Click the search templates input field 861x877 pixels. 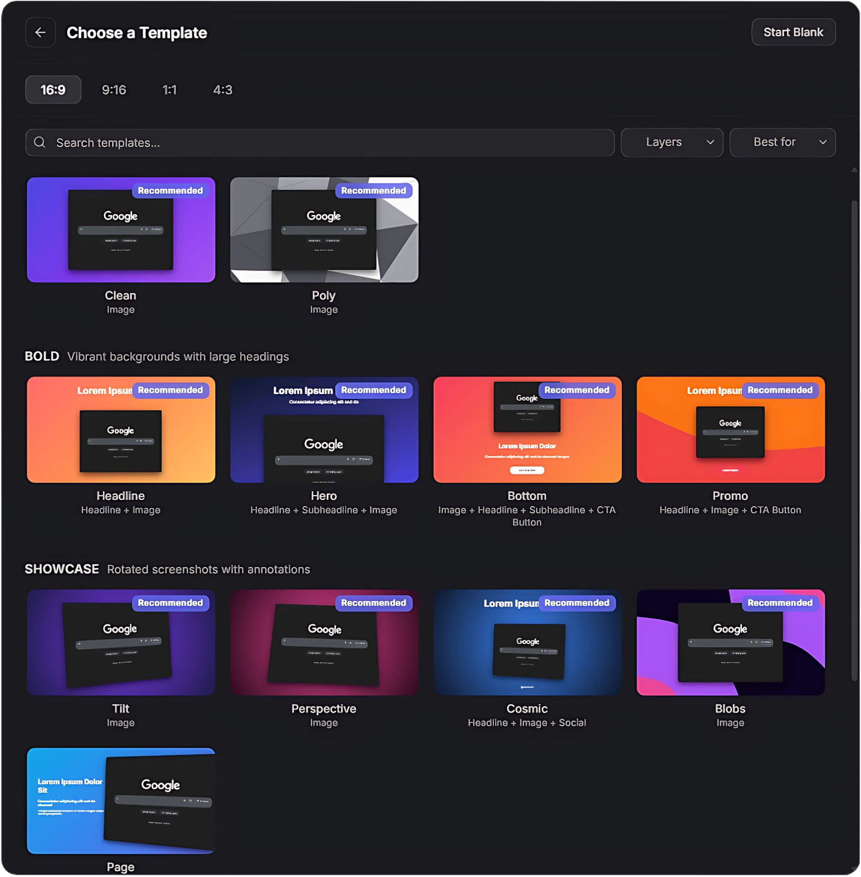point(284,142)
